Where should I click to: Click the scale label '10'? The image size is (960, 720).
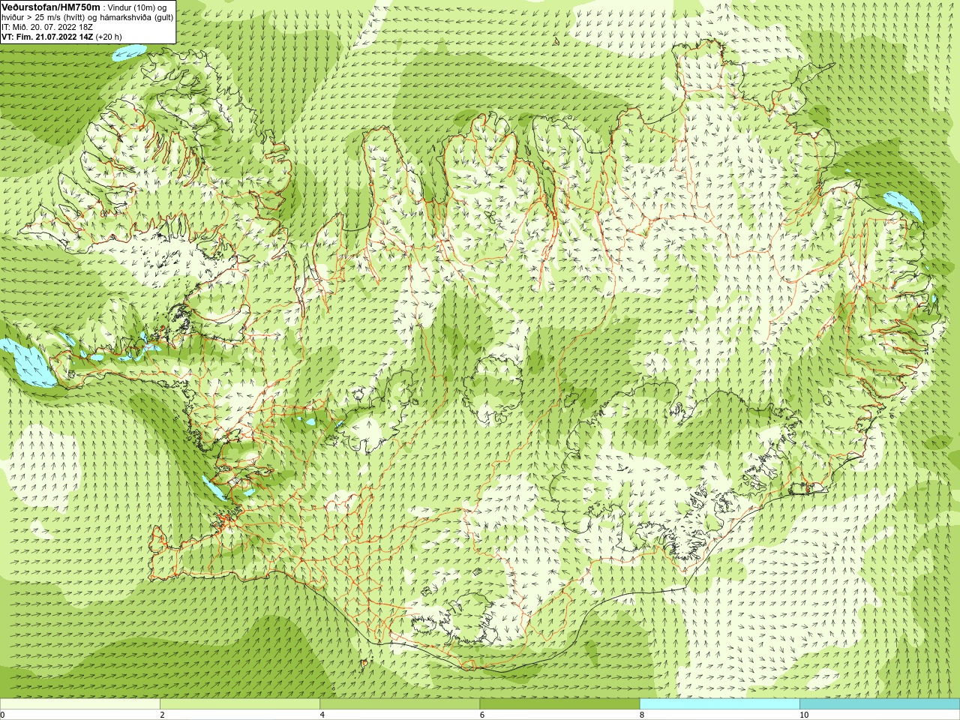coord(804,715)
